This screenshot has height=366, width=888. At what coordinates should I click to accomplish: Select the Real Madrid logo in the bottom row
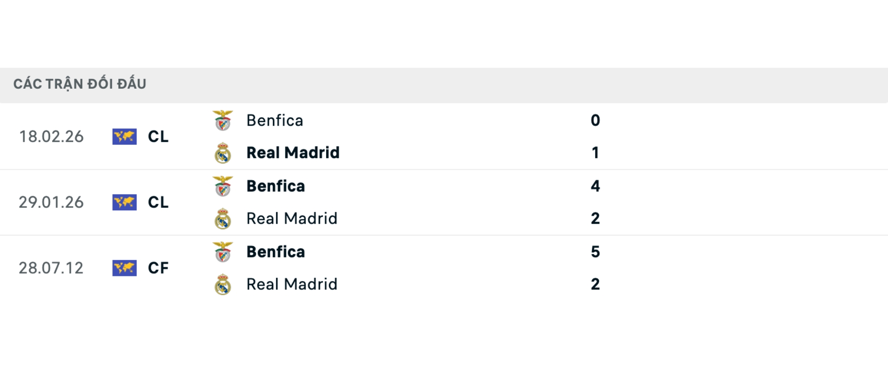pyautogui.click(x=222, y=284)
